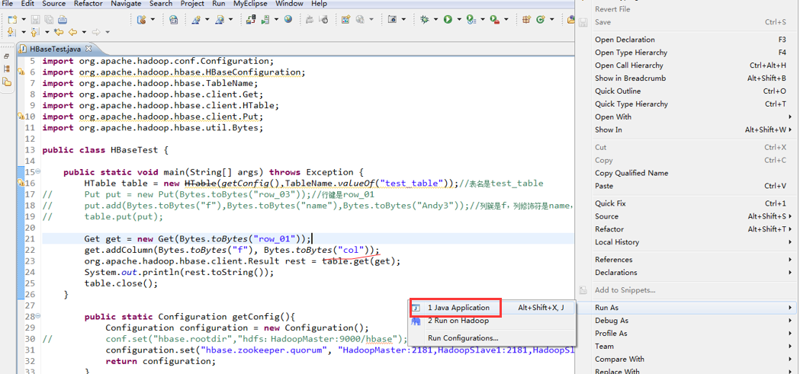This screenshot has width=800, height=374.
Task: Expand the Run As submenu
Action: pos(687,308)
